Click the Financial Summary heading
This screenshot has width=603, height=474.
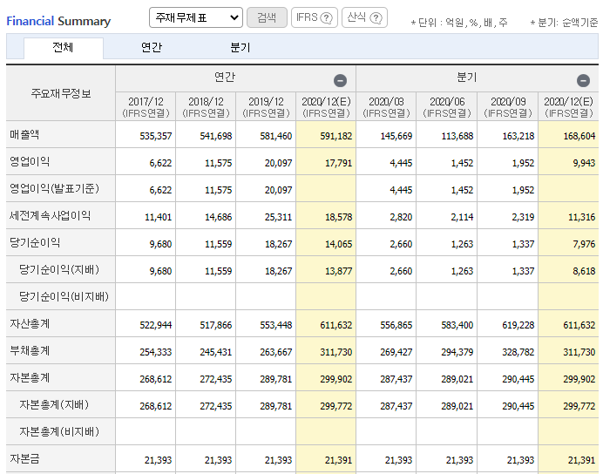(58, 21)
